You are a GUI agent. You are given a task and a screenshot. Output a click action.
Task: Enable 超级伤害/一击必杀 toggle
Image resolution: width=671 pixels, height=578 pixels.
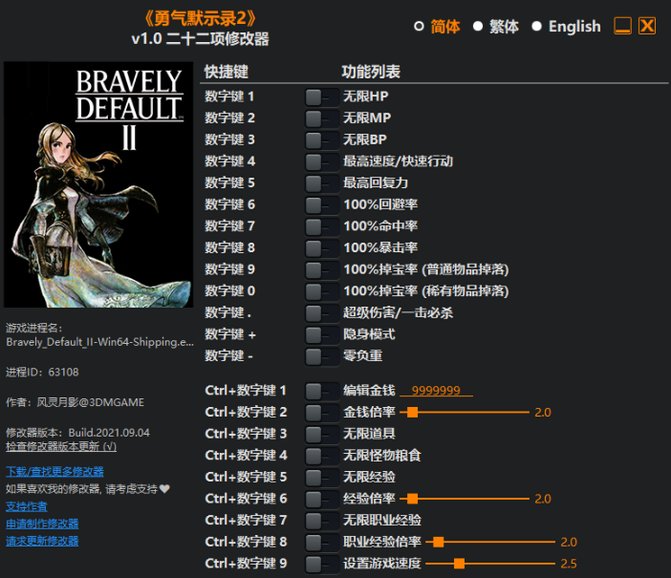[322, 313]
